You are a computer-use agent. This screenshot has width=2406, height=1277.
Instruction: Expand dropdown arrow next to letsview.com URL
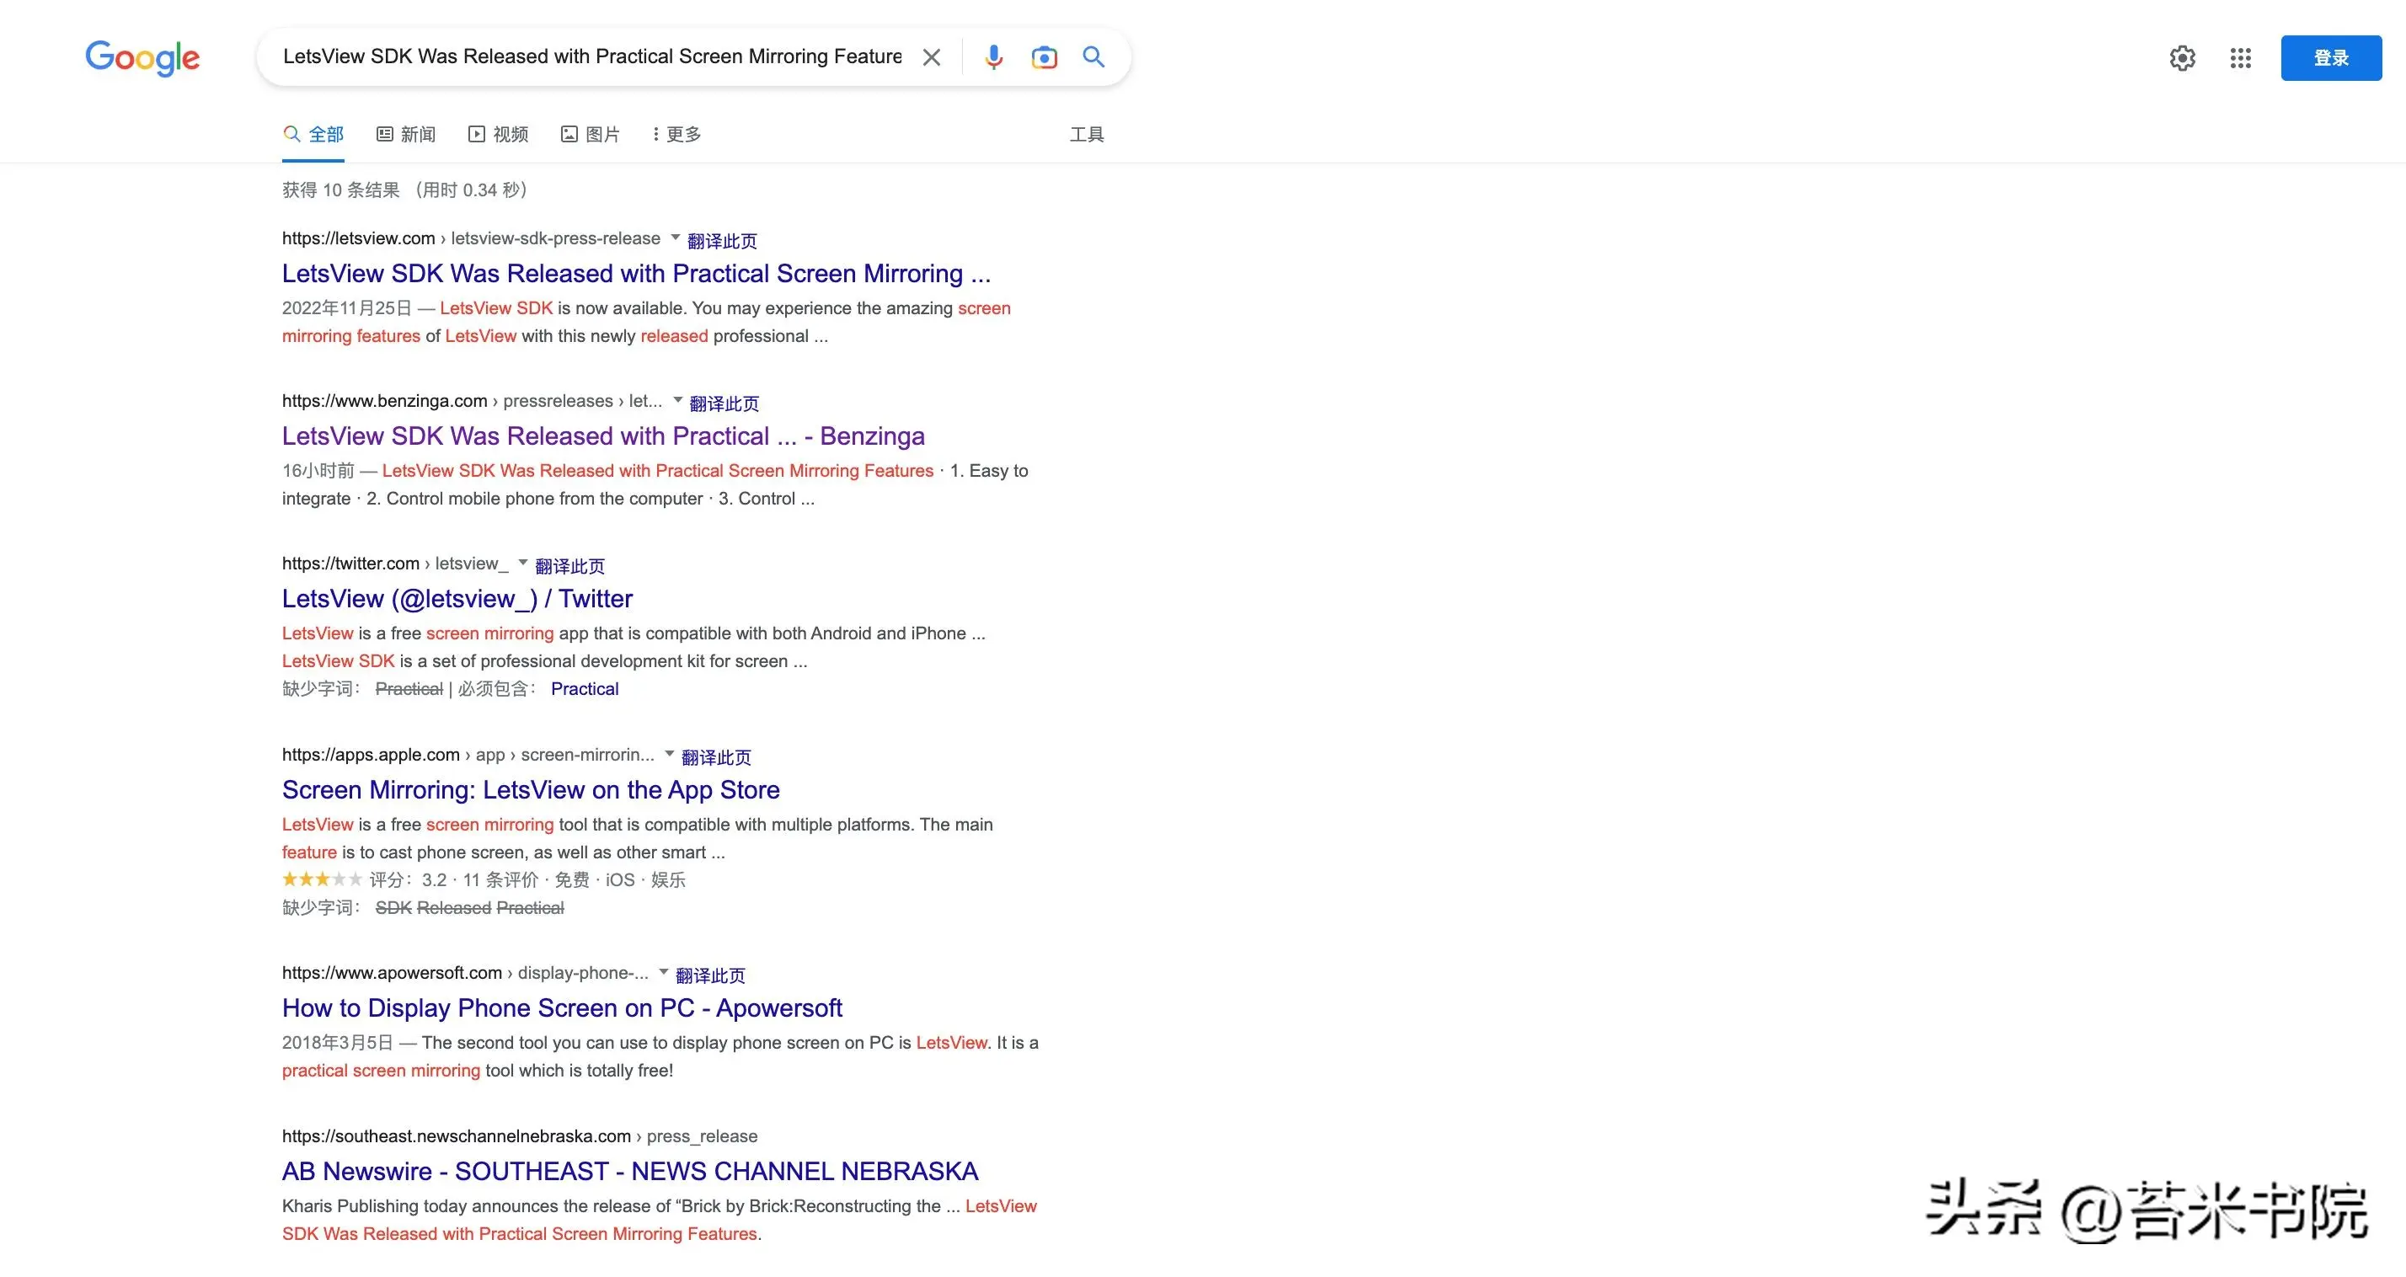[676, 238]
